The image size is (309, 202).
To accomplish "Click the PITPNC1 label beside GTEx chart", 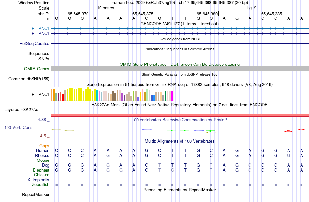I will point(40,95).
